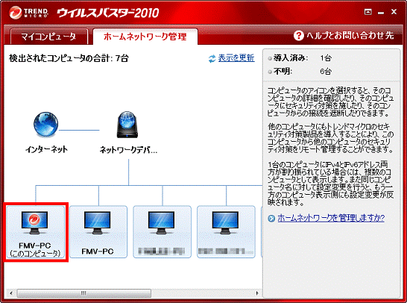Select the インターネット globe icon

tap(46, 125)
